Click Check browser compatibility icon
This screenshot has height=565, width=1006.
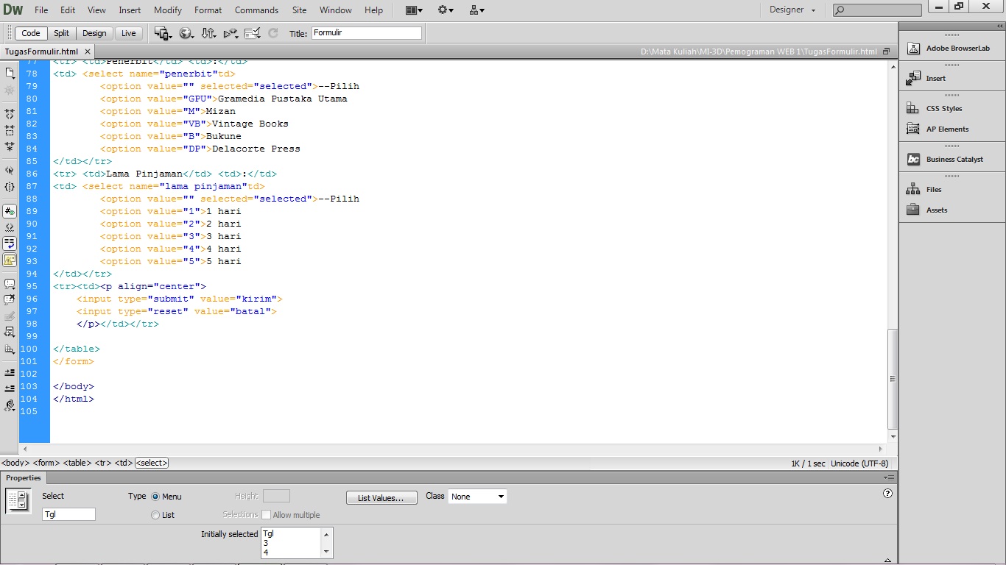[253, 33]
